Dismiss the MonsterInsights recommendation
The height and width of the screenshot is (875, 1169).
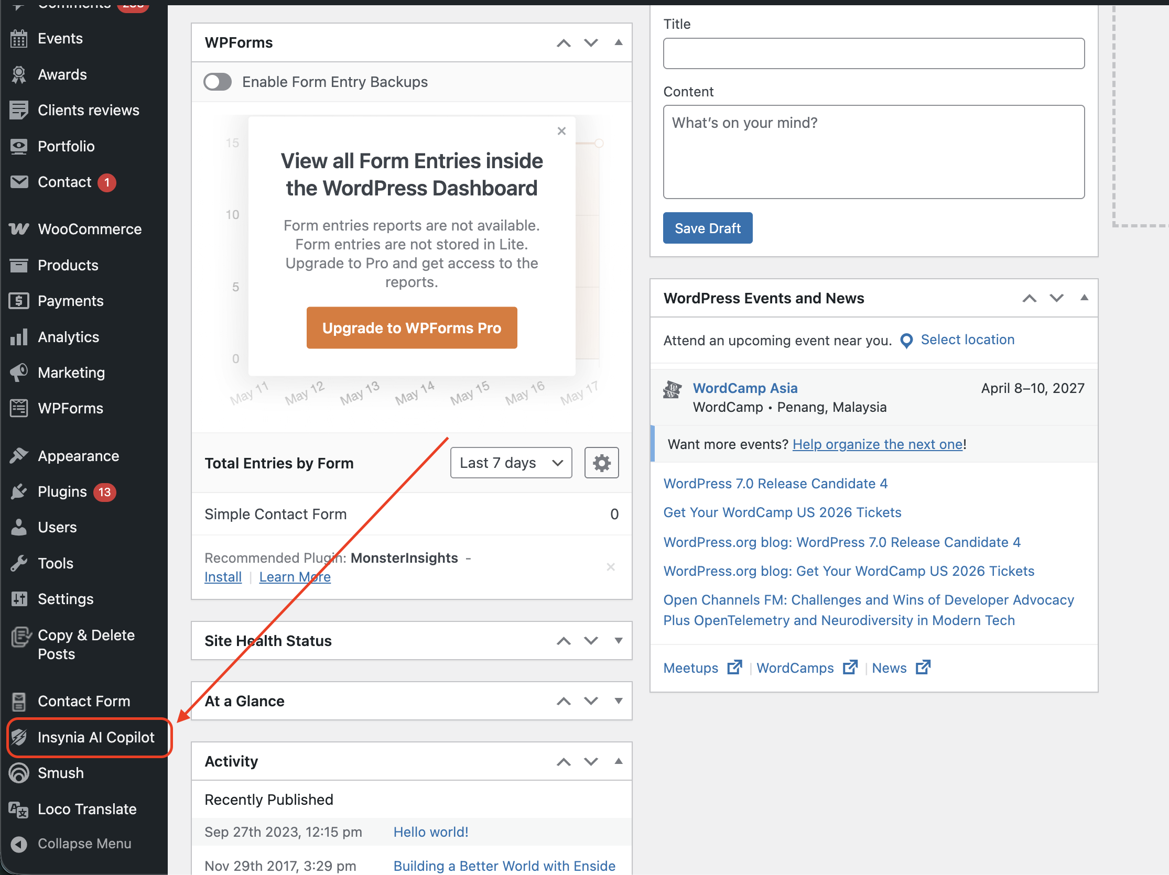610,567
